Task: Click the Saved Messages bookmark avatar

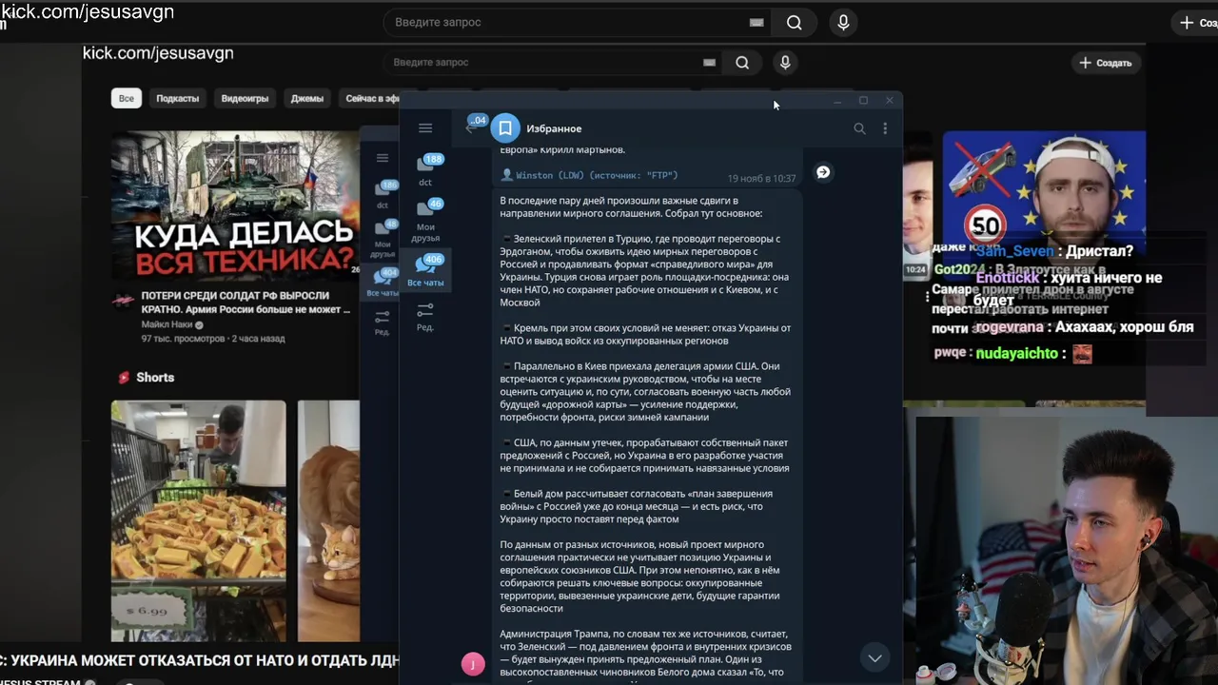Action: point(505,128)
